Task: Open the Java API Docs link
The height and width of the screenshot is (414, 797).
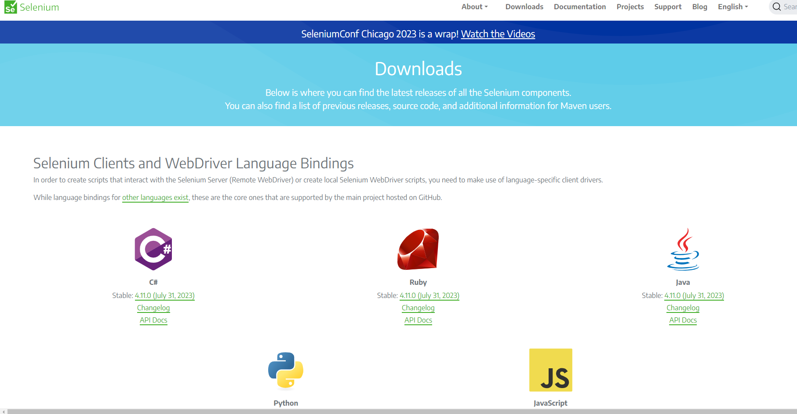Action: [x=683, y=320]
